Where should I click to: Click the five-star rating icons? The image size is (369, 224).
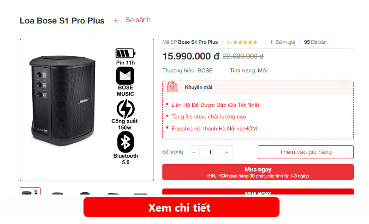245,42
